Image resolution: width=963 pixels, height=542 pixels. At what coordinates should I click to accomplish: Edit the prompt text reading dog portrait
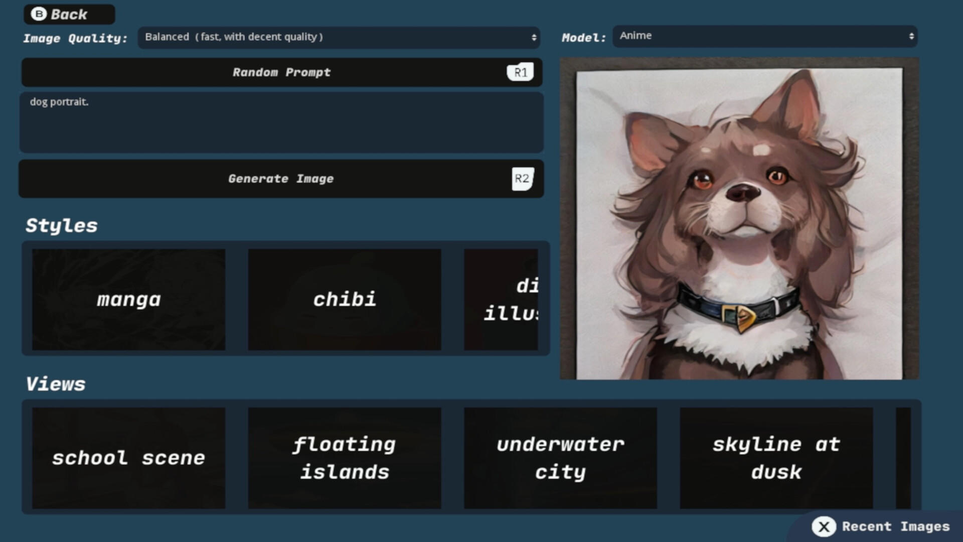tap(281, 122)
